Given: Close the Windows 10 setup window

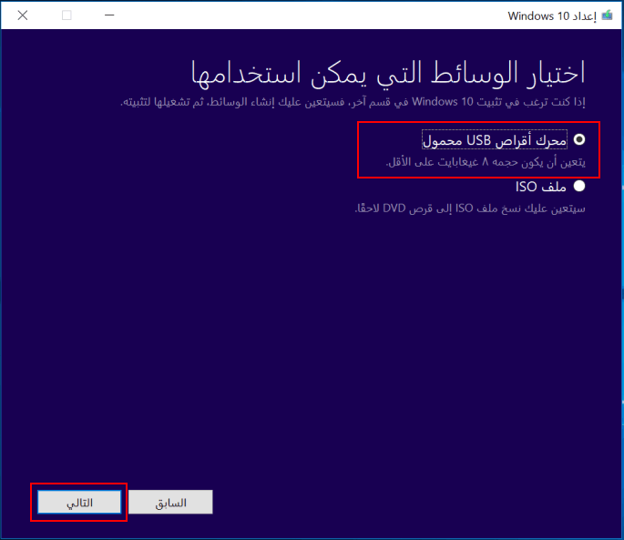Looking at the screenshot, I should click(23, 15).
